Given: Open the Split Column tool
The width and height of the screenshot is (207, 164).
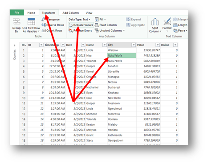Looking at the screenshot, I should pyautogui.click(x=155, y=25).
